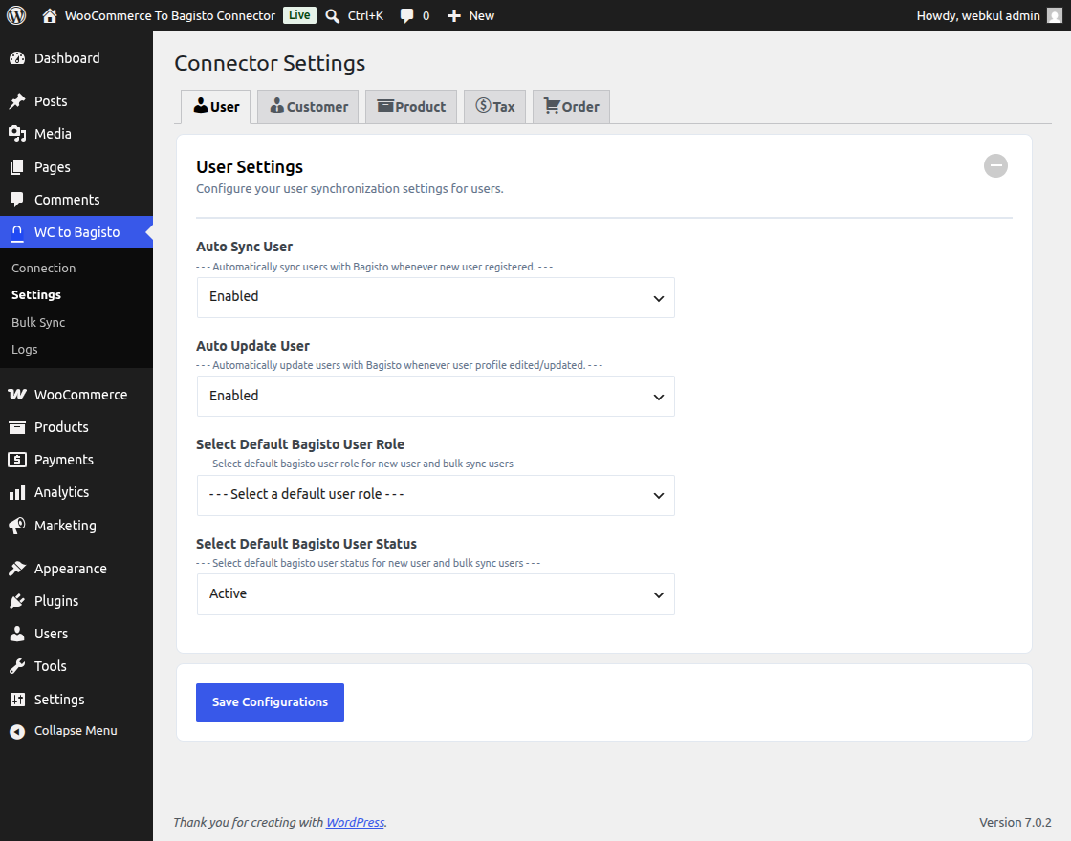Click the WordPress logo icon
Screen dimensions: 1071x841
pos(16,15)
